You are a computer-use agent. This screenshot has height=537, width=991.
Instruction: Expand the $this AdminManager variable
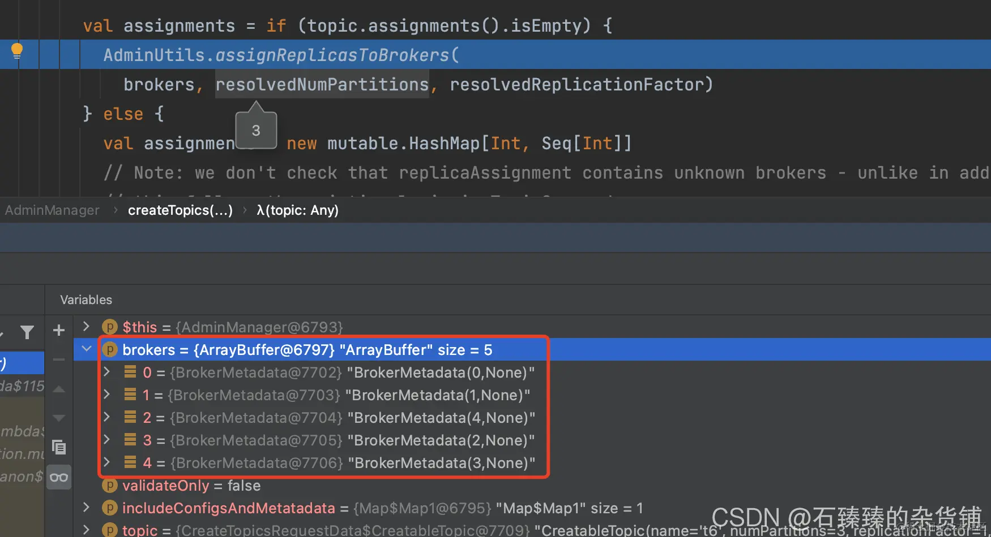86,326
